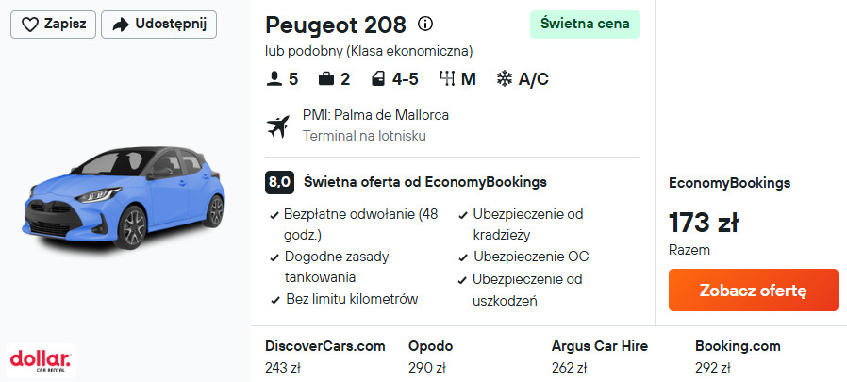Click the luggage bags icon
The image size is (847, 382).
pyautogui.click(x=326, y=79)
